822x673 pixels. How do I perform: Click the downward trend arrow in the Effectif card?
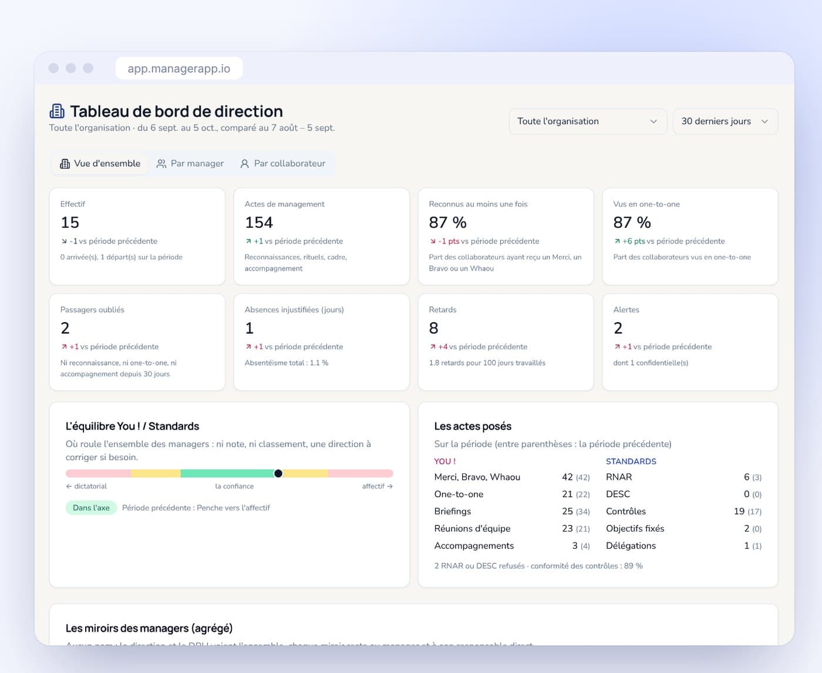click(64, 241)
